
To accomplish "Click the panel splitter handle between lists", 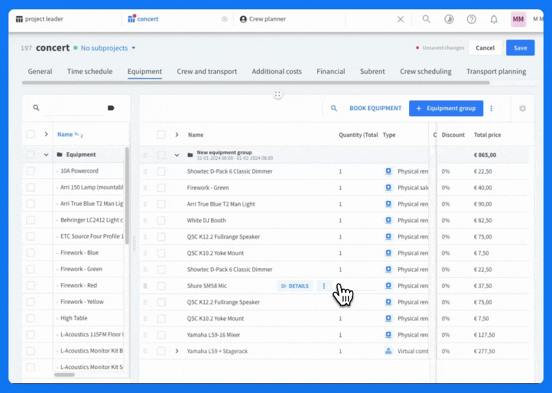I will tap(134, 243).
